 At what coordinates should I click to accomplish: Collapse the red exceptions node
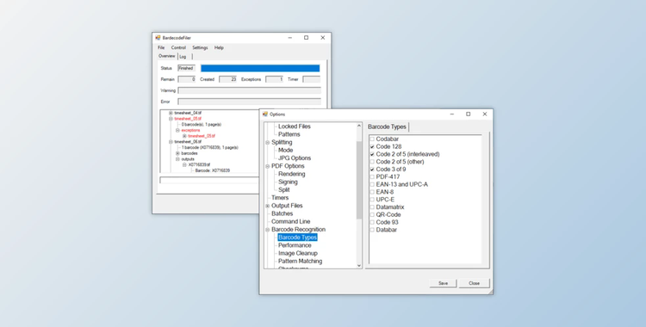(177, 130)
